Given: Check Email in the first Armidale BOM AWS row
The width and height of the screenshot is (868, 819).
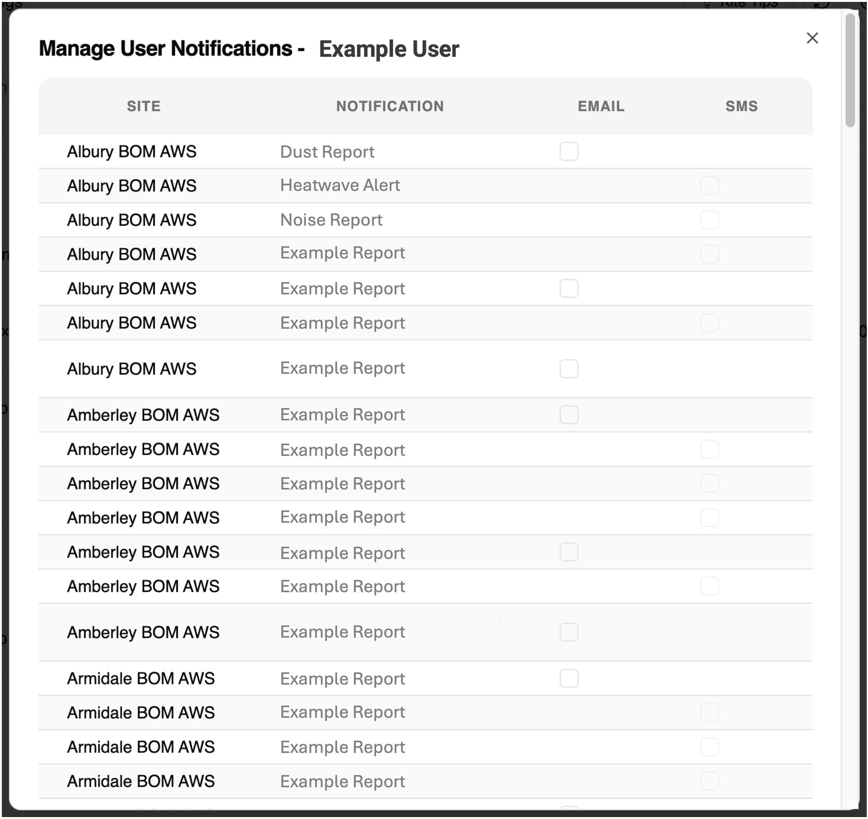Looking at the screenshot, I should coord(569,678).
